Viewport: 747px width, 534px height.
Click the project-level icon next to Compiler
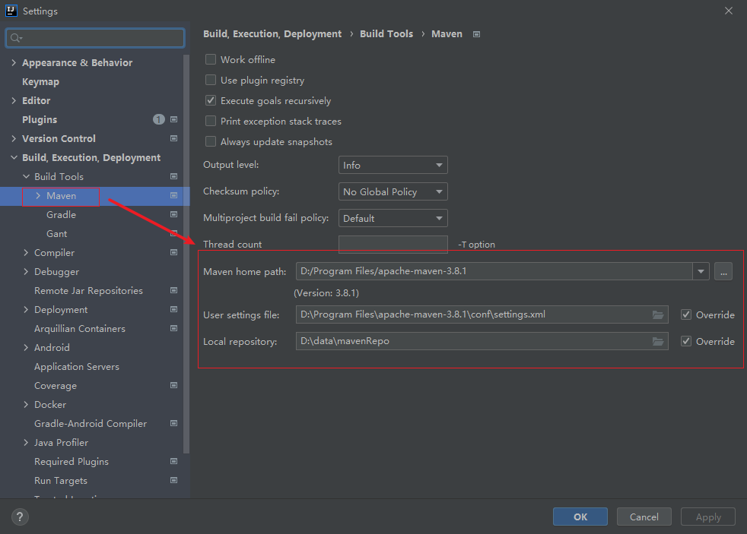click(174, 252)
